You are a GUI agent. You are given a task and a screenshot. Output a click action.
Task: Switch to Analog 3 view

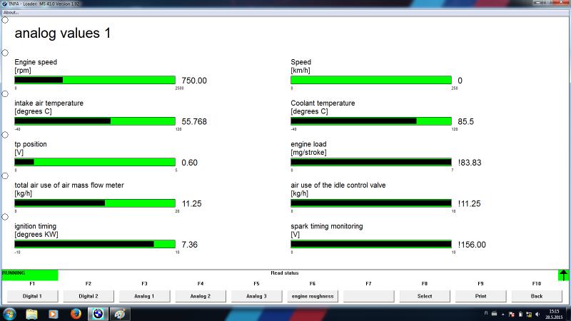pyautogui.click(x=256, y=295)
